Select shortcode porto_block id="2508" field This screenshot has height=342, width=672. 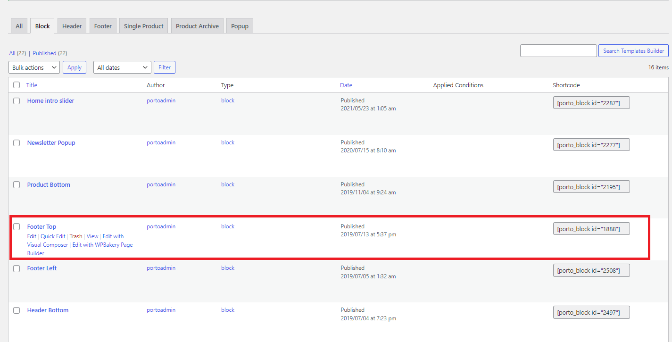click(591, 270)
